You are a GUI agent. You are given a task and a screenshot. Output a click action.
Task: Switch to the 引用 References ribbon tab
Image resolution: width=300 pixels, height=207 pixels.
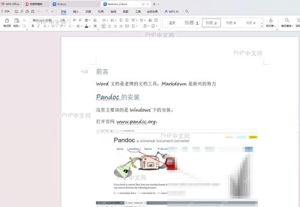[101, 11]
